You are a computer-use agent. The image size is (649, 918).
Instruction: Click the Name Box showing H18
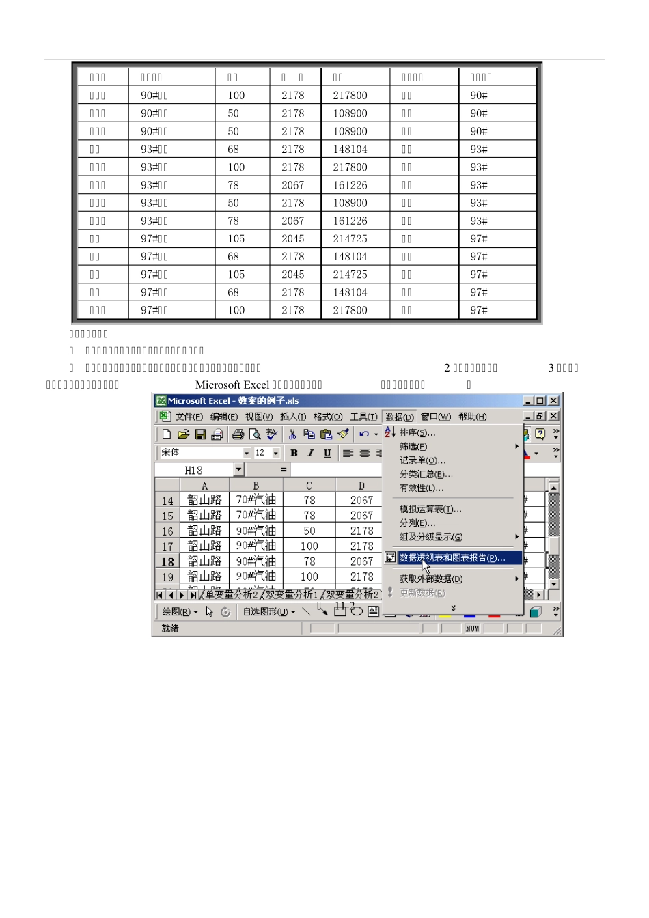click(194, 470)
